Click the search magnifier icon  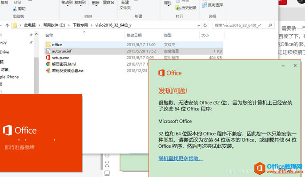(x=270, y=25)
